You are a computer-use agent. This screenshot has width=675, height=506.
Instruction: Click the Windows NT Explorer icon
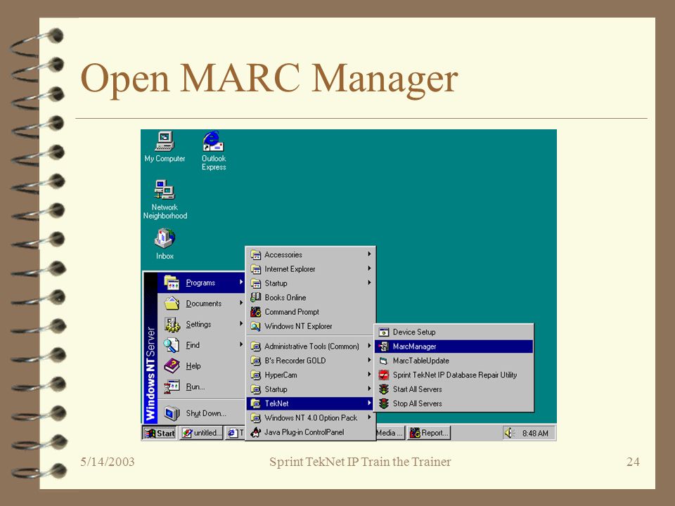tap(256, 326)
